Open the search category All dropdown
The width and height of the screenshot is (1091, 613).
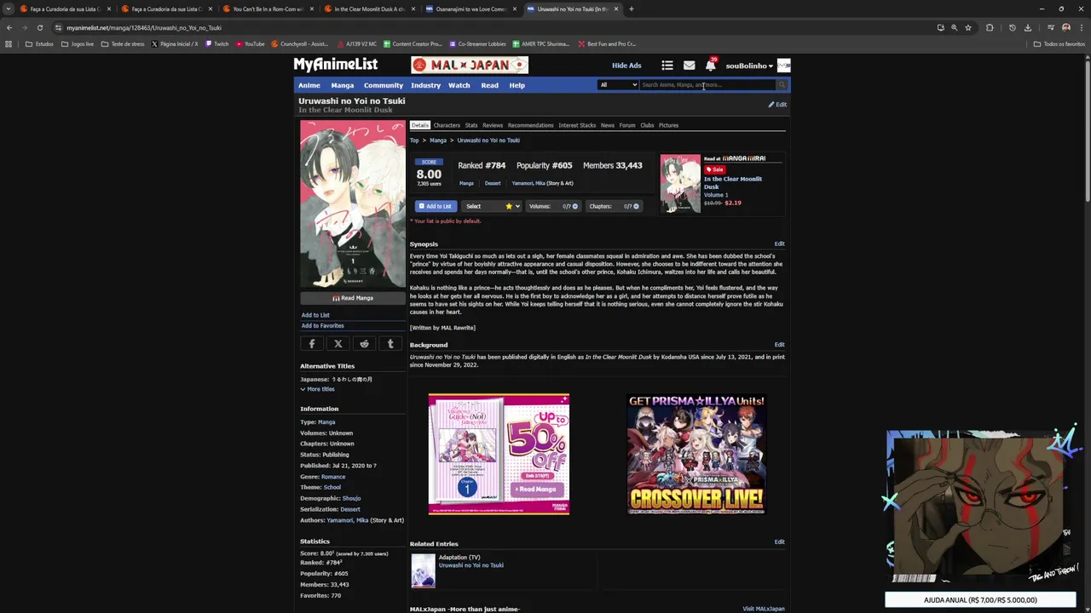click(x=618, y=85)
